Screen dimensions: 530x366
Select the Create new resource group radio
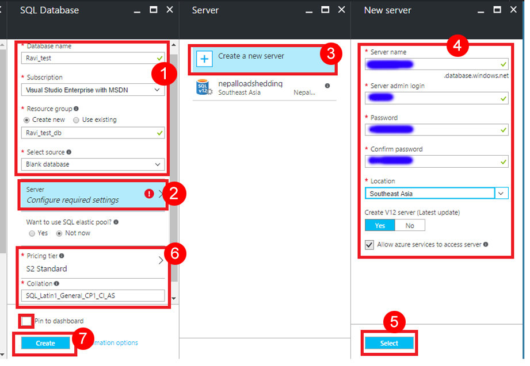pos(26,120)
